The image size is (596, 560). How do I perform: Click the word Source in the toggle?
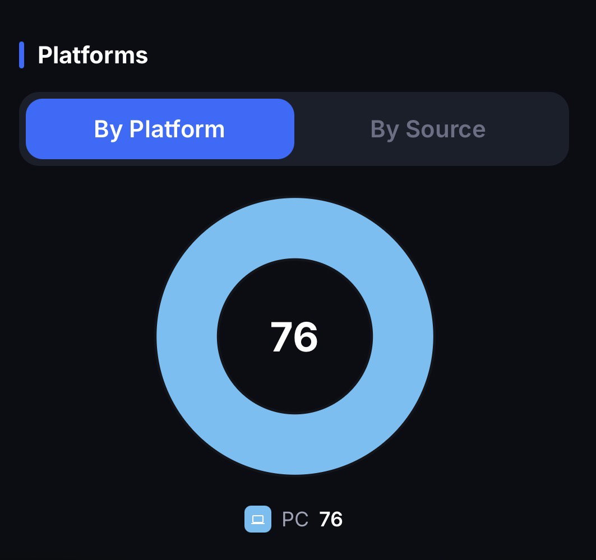point(446,129)
